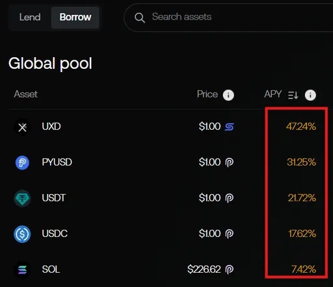Click the USDT token icon
333x287 pixels.
(x=22, y=198)
